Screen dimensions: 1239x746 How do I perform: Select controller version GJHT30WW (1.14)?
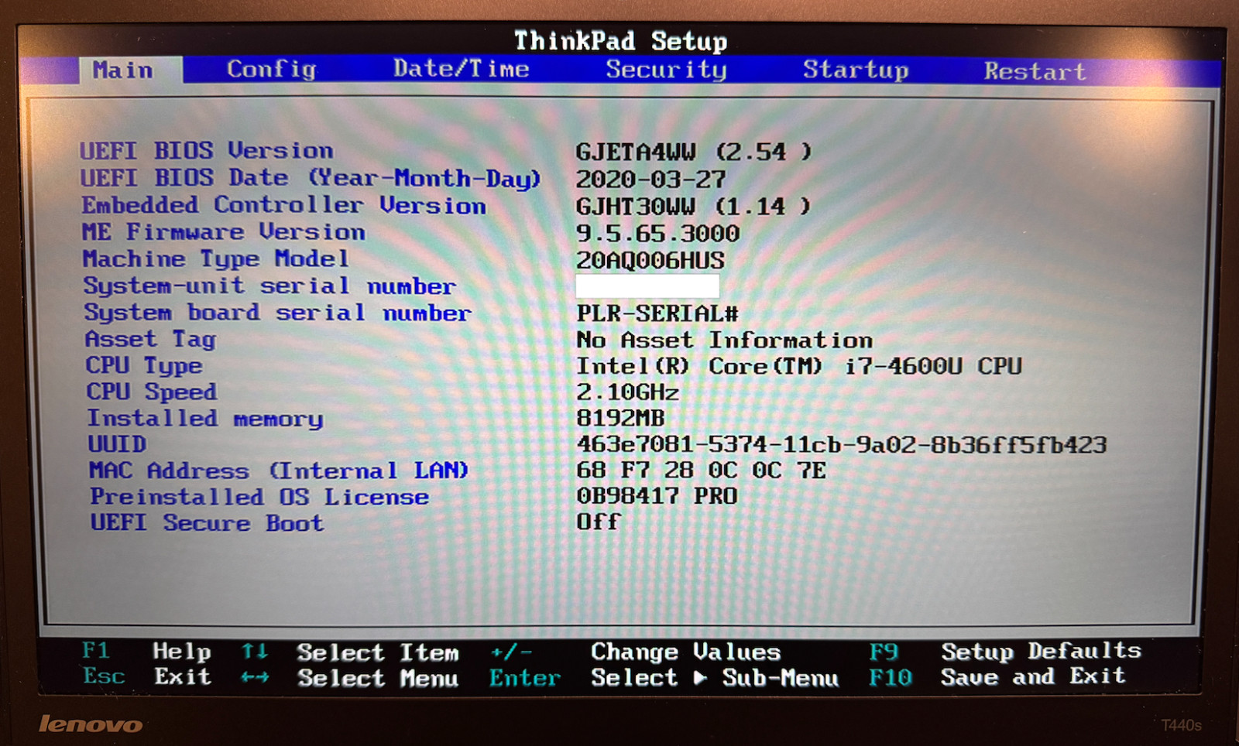pos(693,207)
